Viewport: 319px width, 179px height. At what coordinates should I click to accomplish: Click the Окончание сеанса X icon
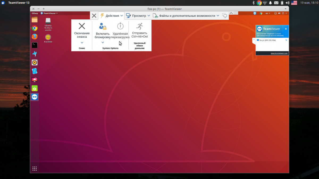click(x=82, y=26)
